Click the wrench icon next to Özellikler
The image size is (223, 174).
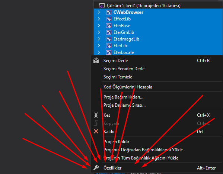96,168
